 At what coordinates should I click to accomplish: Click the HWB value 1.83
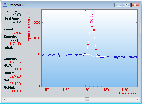[18, 69]
